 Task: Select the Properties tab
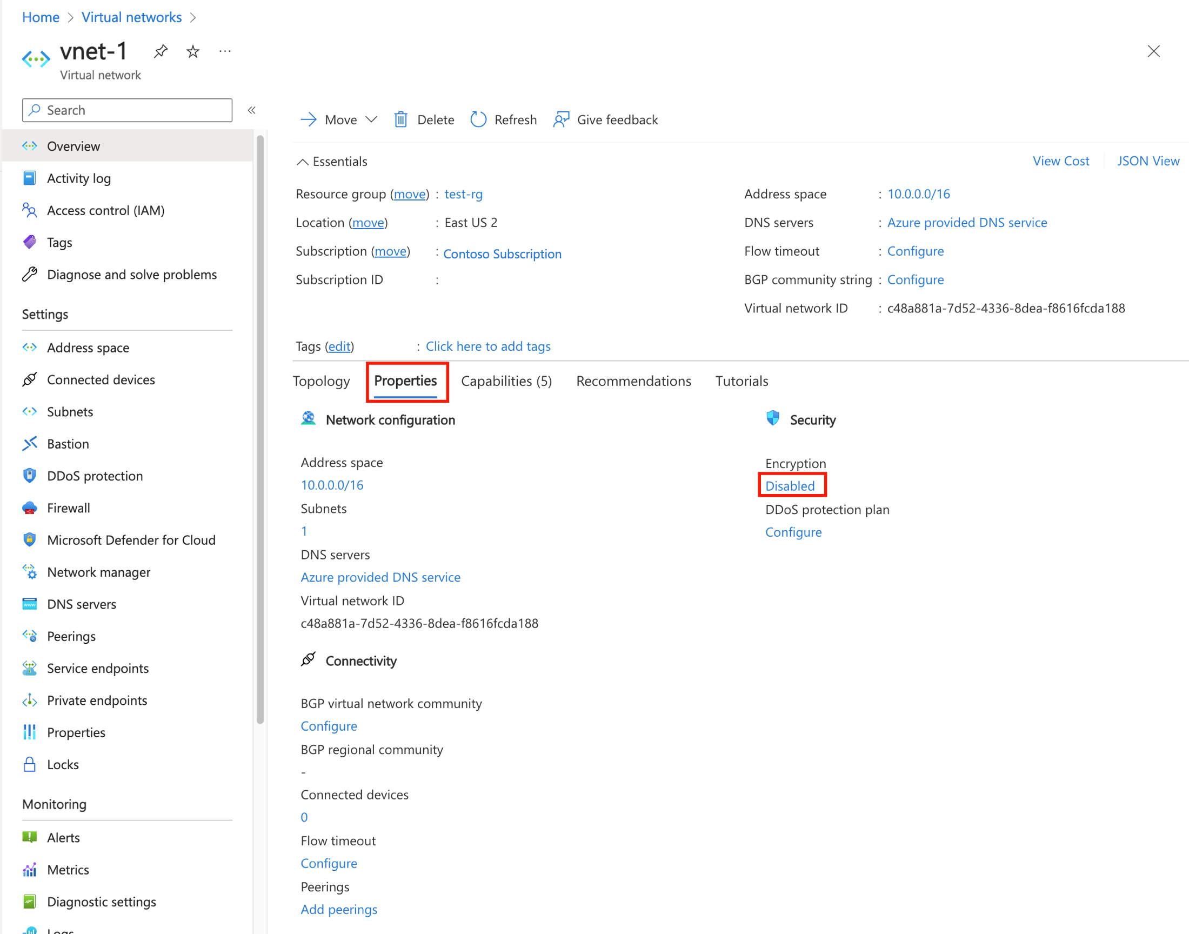tap(405, 379)
